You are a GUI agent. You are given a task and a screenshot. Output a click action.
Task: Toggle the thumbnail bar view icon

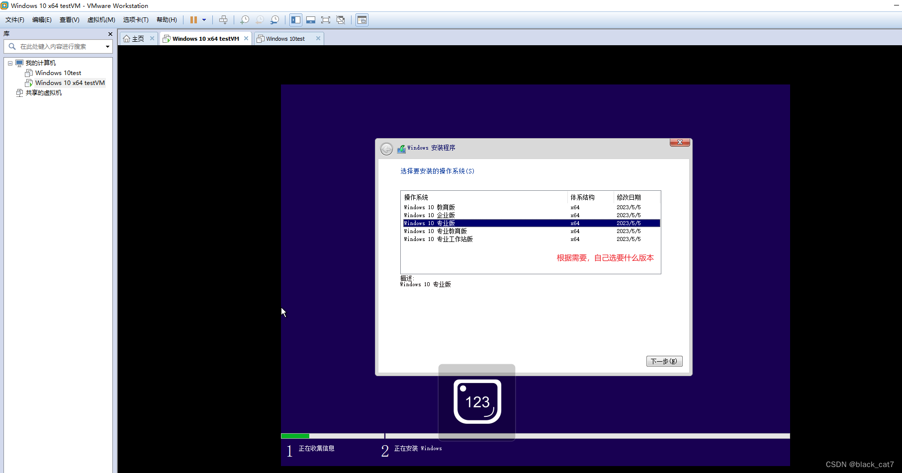click(311, 20)
